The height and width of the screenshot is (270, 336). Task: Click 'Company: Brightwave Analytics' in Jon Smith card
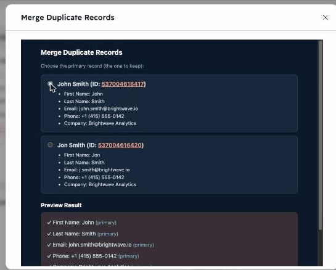100,184
